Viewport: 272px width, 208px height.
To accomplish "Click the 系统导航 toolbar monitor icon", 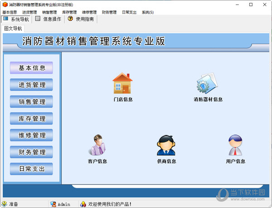I will 5,19.
